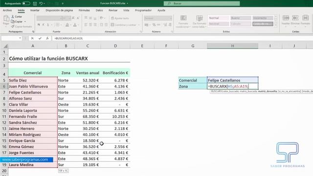This screenshot has width=313, height=176.
Task: Apply percent style icon
Action: pyautogui.click(x=154, y=25)
